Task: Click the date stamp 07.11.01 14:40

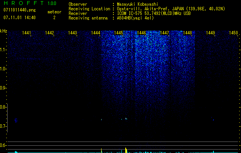Action: click(20, 18)
